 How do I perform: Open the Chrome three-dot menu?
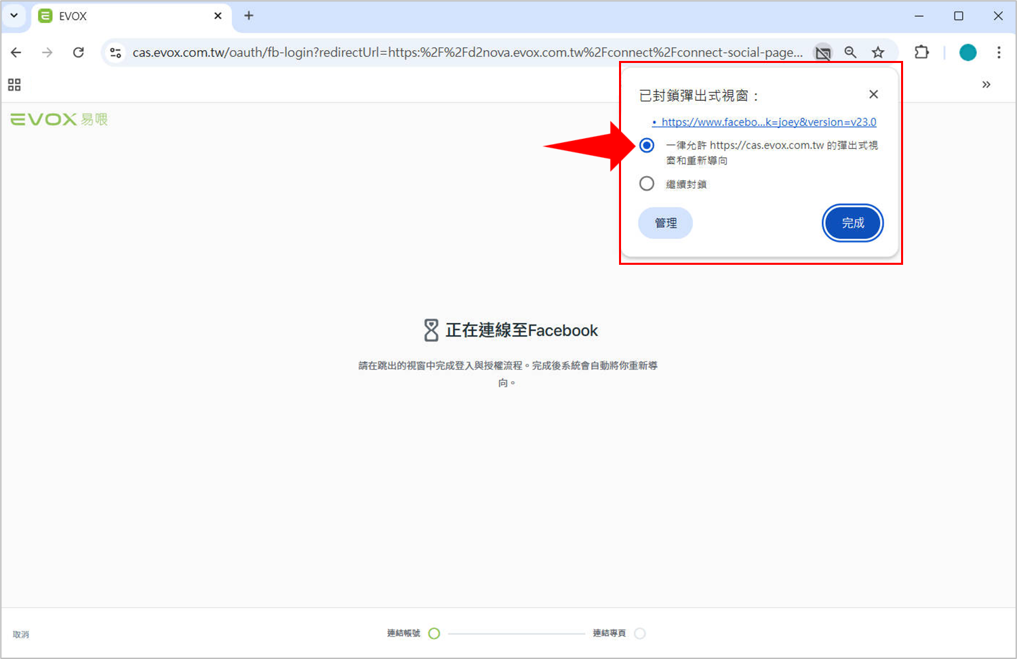coord(999,52)
